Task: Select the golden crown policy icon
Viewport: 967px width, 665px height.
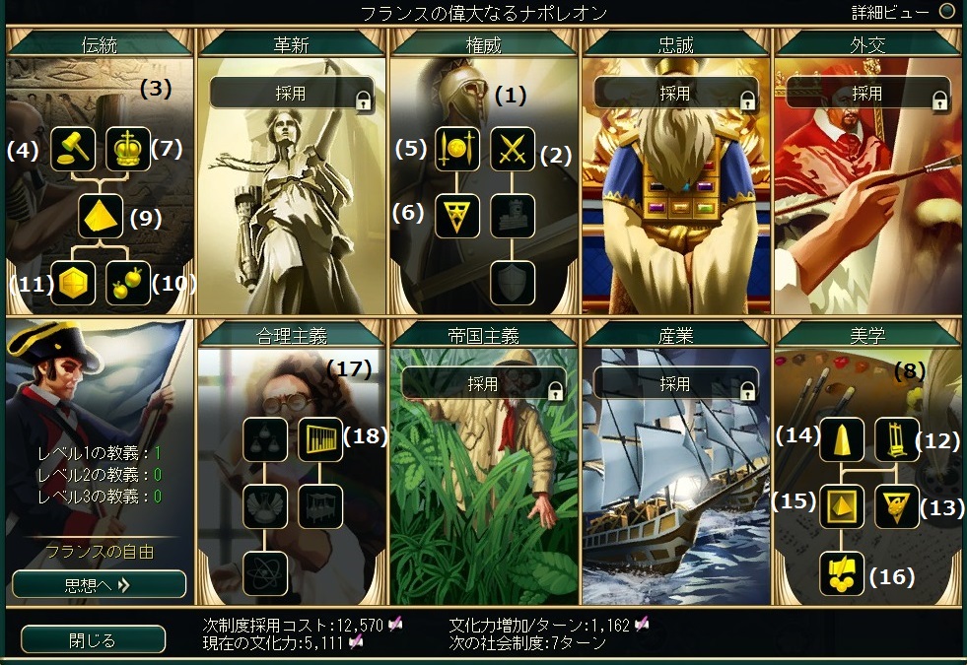Action: pos(128,149)
